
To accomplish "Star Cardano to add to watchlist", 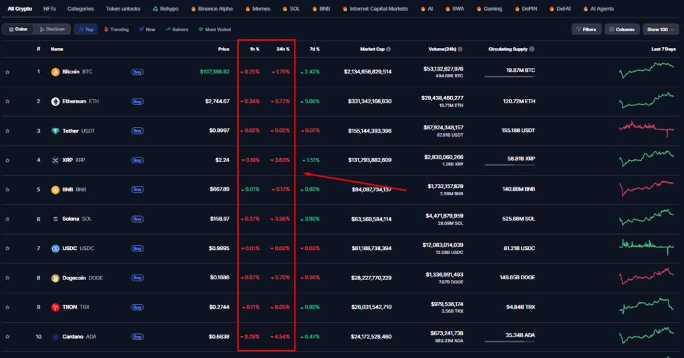I will (x=7, y=337).
